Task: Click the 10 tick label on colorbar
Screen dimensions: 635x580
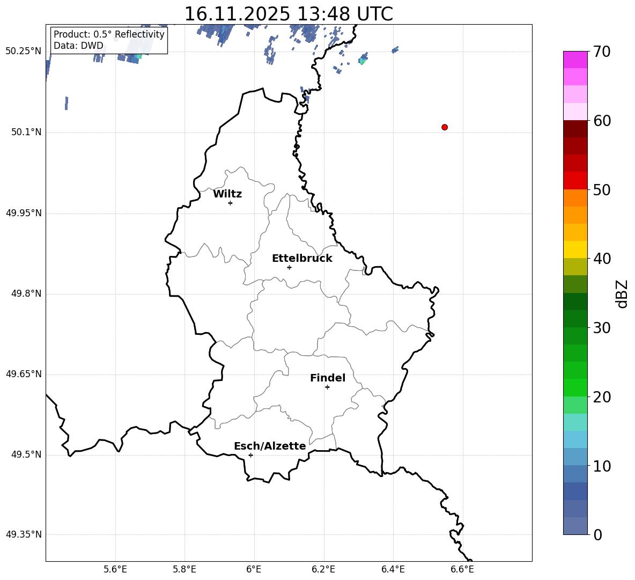Action: tap(602, 466)
